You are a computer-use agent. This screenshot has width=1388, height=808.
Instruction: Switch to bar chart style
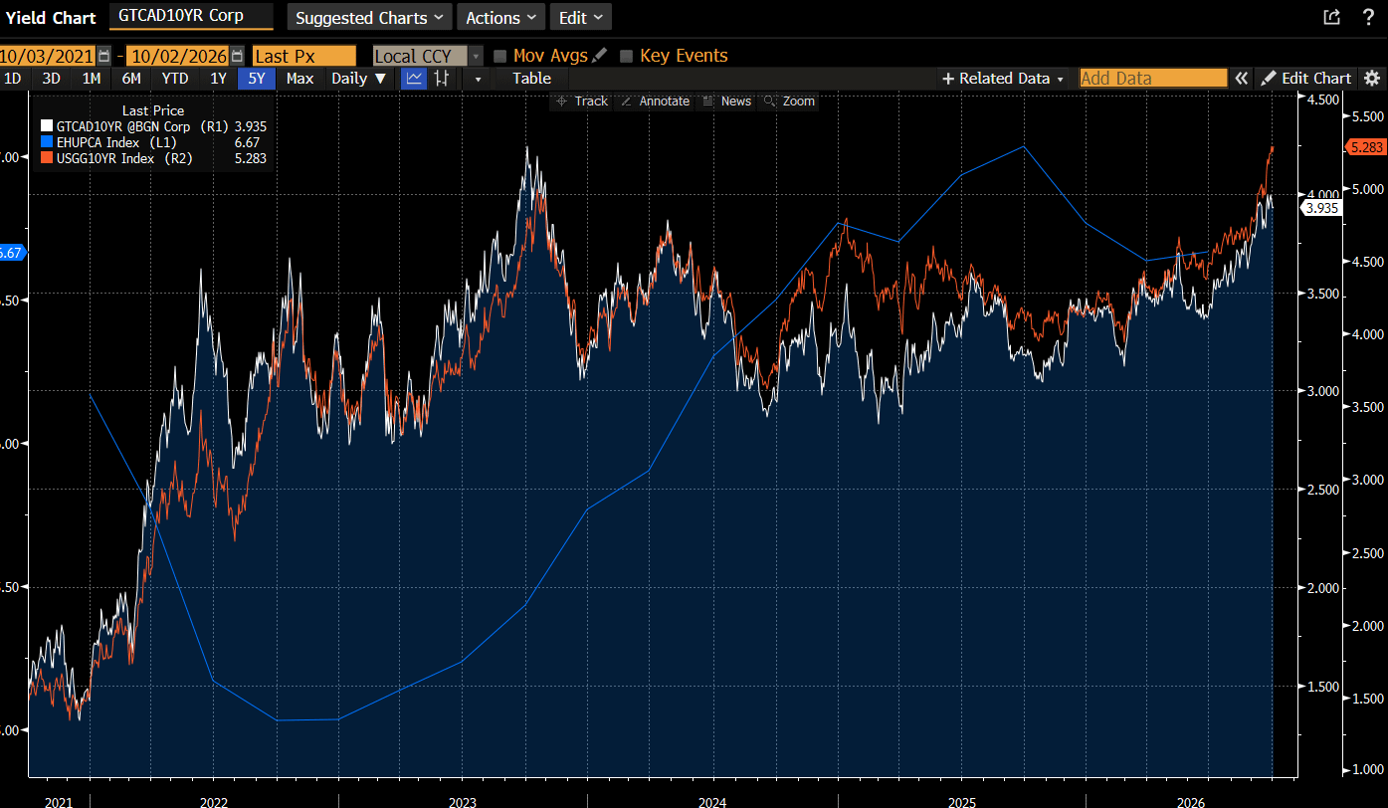441,79
